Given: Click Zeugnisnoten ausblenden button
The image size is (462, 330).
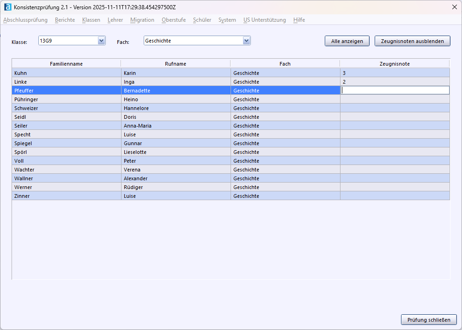Looking at the screenshot, I should pyautogui.click(x=412, y=41).
